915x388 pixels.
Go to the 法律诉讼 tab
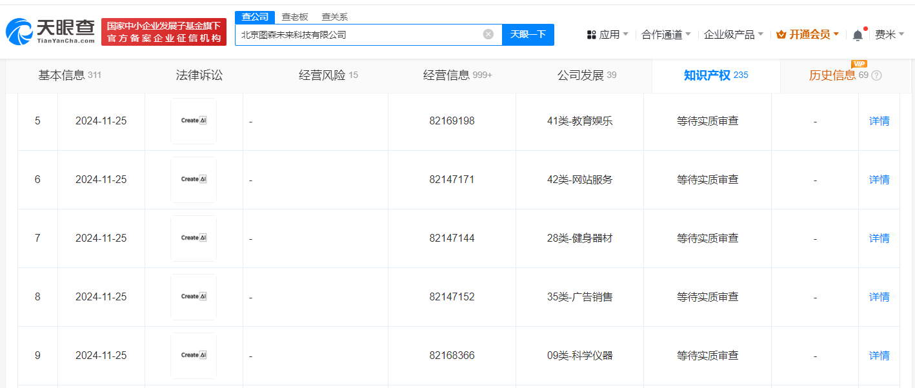[x=199, y=75]
